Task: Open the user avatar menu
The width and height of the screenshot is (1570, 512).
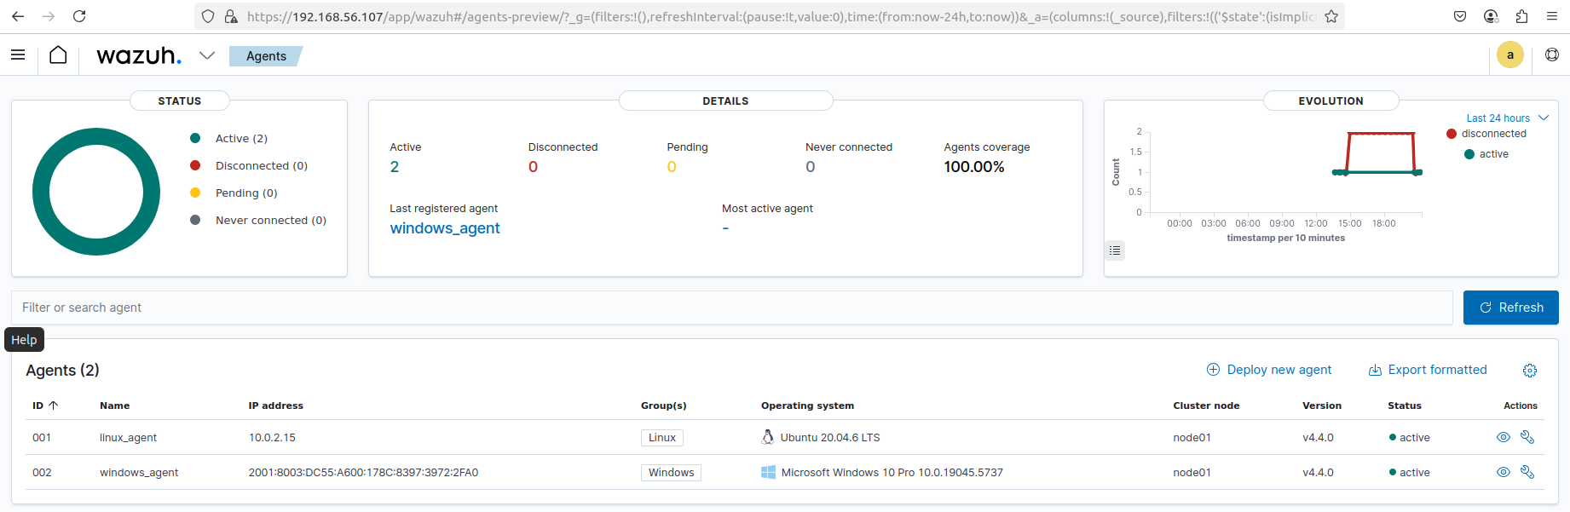Action: coord(1510,55)
